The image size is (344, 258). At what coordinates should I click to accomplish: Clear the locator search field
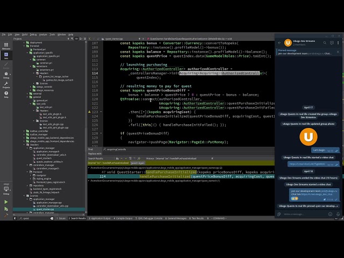click(x=52, y=218)
